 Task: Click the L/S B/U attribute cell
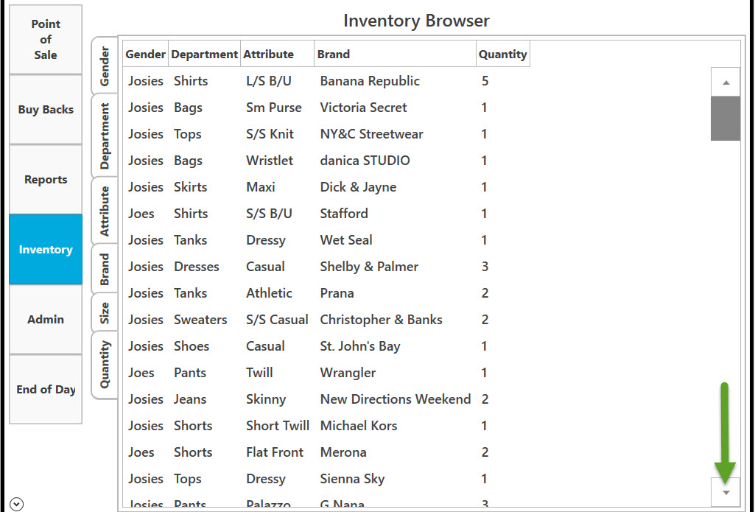(x=269, y=81)
